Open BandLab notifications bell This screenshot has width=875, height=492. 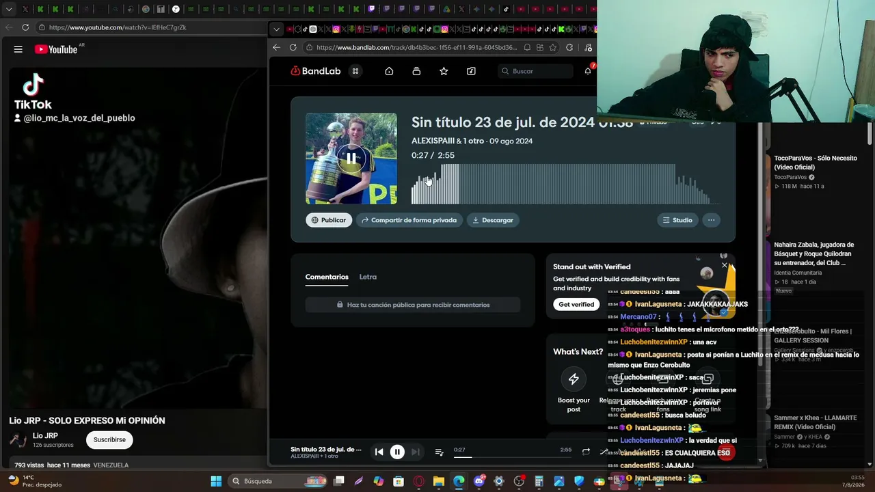pos(588,71)
